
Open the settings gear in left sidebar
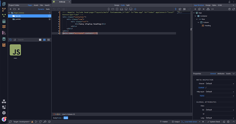pos(4,113)
